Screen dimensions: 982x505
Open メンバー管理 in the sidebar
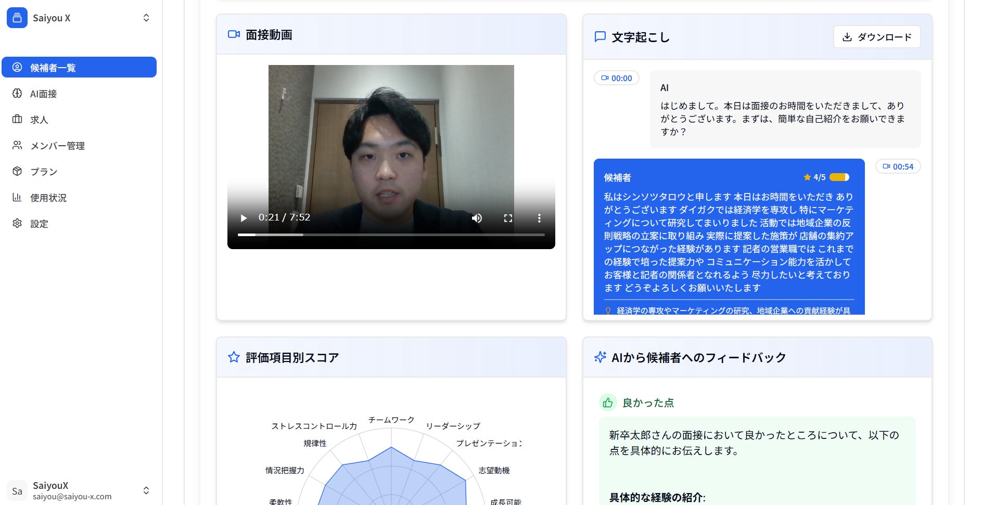point(79,146)
